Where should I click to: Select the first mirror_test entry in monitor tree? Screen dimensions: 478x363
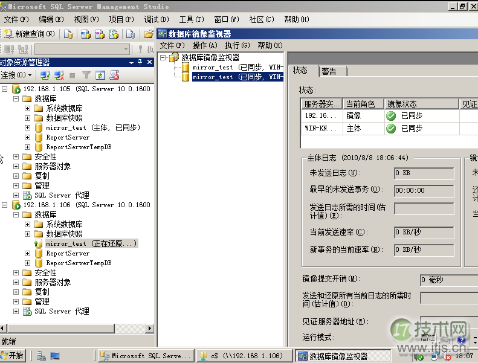(x=237, y=67)
